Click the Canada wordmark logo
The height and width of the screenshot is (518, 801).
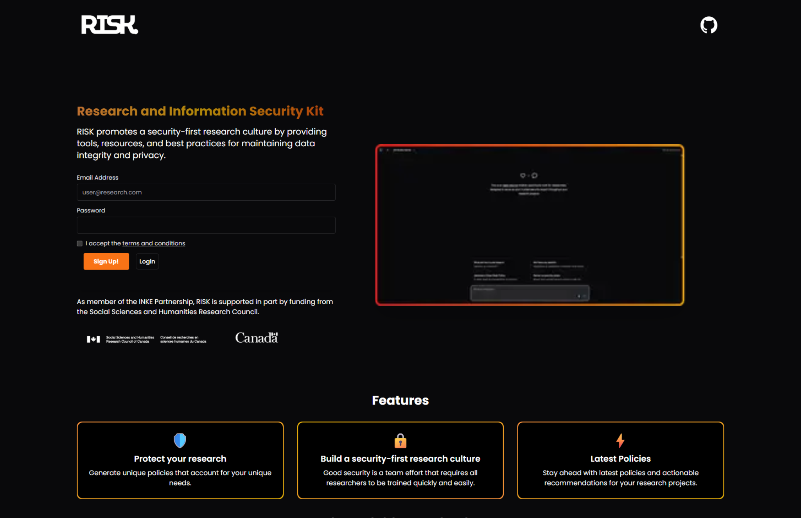[x=256, y=337]
